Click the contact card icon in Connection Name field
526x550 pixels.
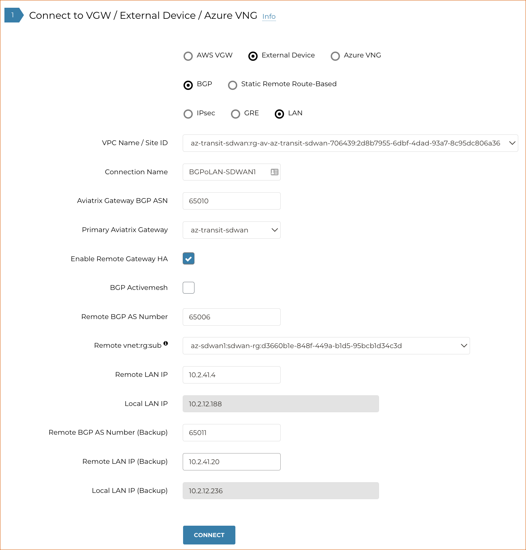[274, 172]
